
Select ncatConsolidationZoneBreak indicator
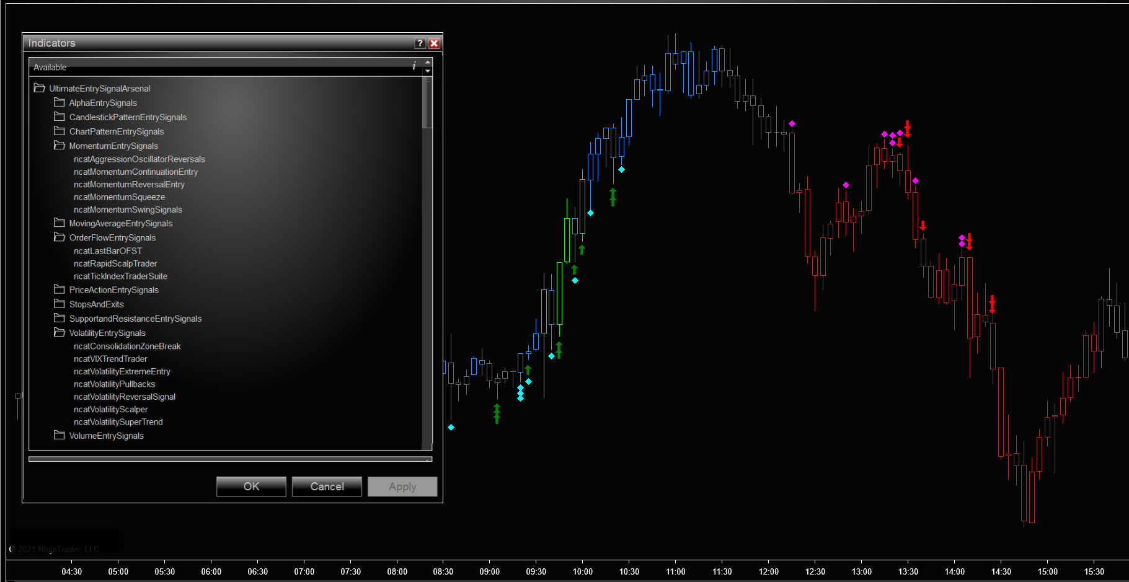coord(127,346)
